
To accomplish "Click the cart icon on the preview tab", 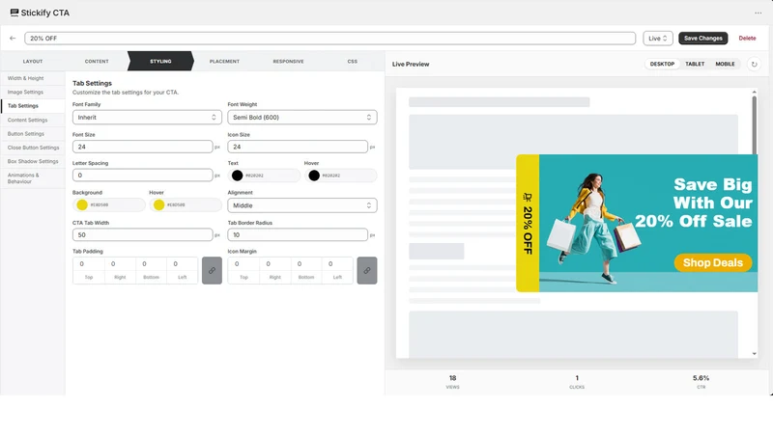I will tap(528, 198).
